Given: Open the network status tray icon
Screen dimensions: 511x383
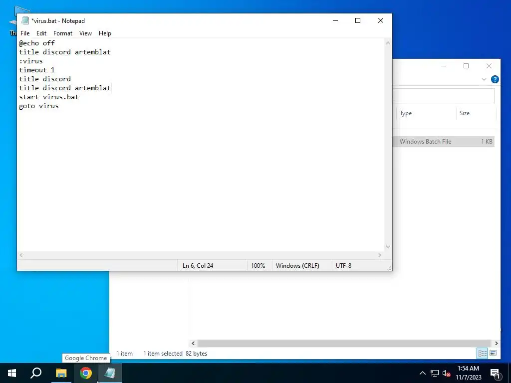Looking at the screenshot, I should (x=435, y=373).
